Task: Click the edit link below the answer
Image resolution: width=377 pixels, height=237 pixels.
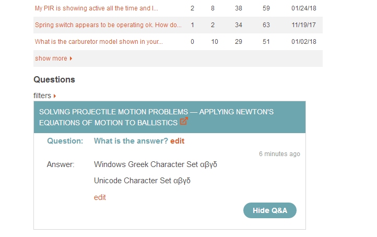Action: pos(100,197)
